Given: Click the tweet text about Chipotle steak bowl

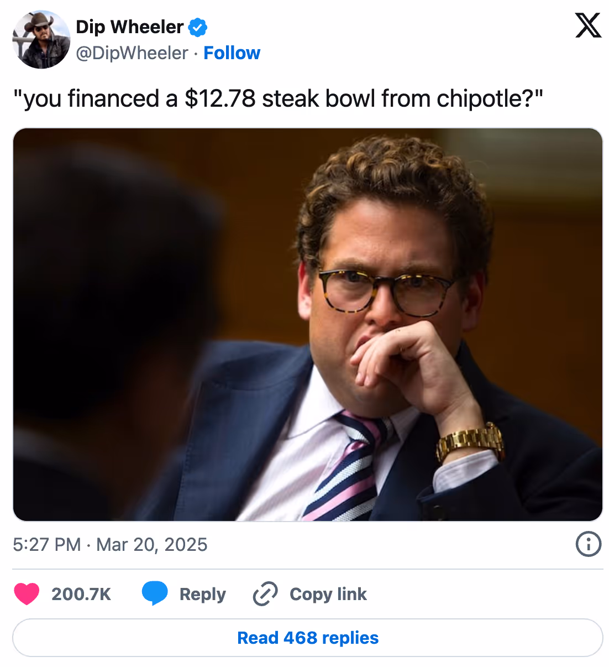Looking at the screenshot, I should pos(278,99).
